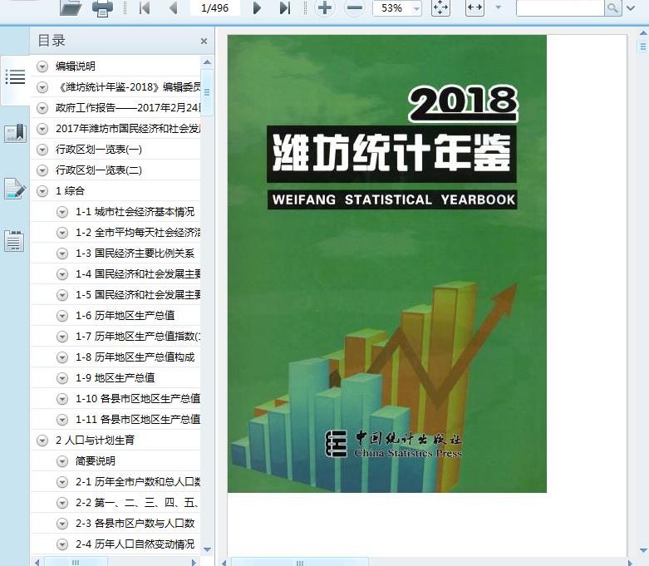Image resolution: width=649 pixels, height=566 pixels.
Task: Toggle the 2 人口与计划生育 expander
Action: click(42, 440)
